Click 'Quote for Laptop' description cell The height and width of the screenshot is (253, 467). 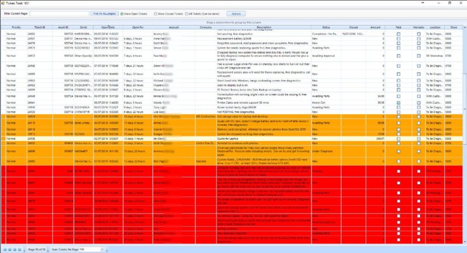tap(264, 139)
